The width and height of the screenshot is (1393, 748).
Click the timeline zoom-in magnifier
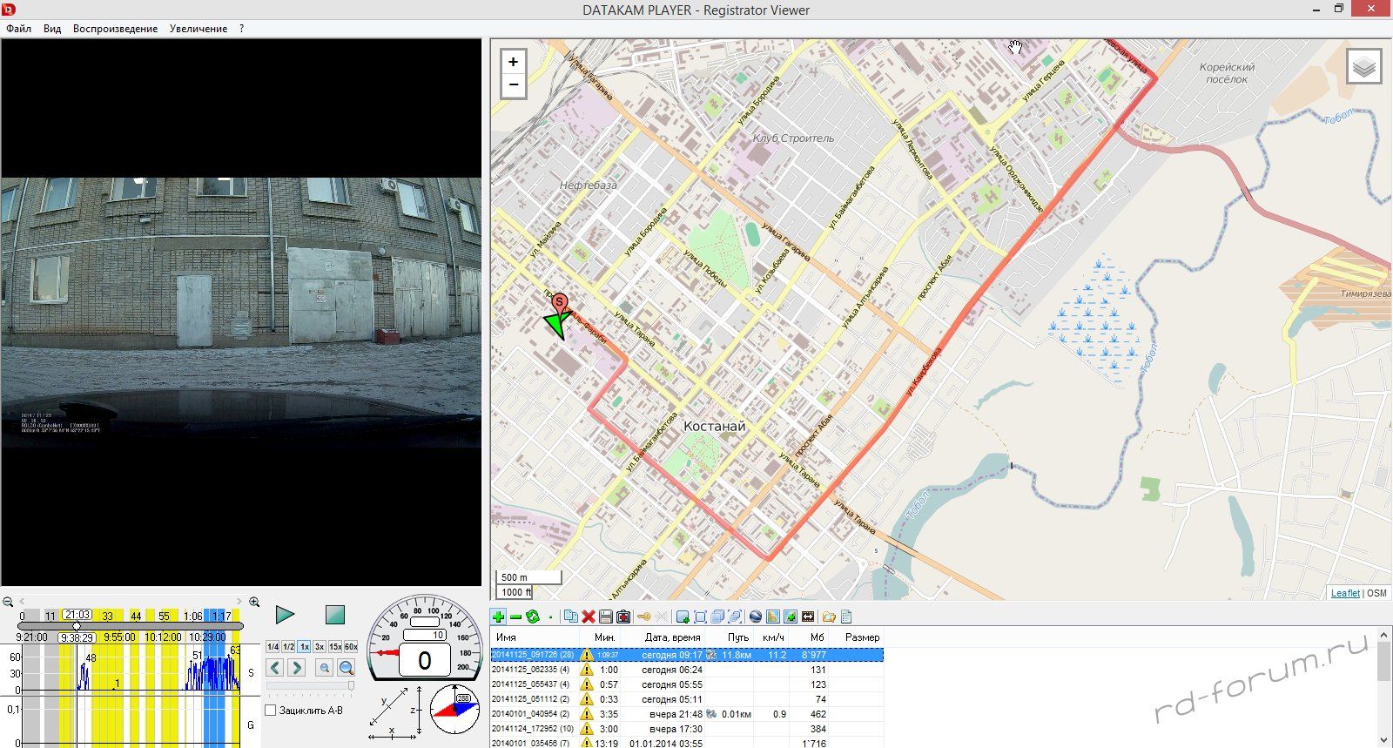(x=254, y=602)
